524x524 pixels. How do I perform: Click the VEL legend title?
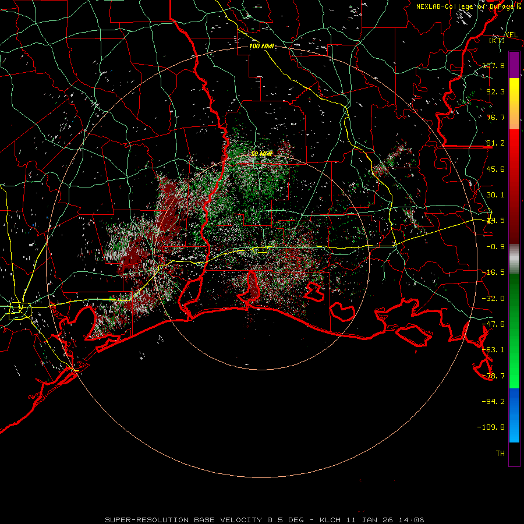511,35
